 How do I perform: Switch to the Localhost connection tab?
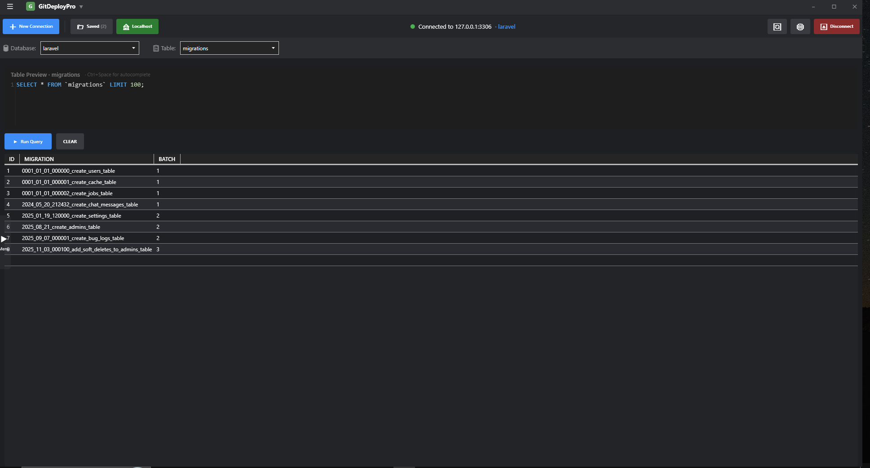click(x=137, y=26)
